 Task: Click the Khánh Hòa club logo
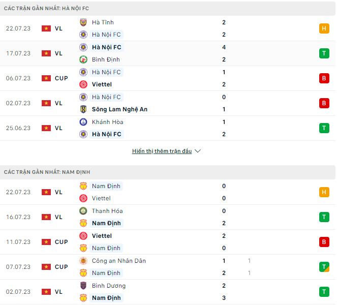click(83, 122)
